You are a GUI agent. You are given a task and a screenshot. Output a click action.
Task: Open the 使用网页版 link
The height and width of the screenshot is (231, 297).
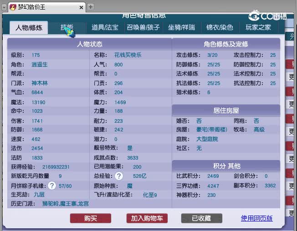pos(256,218)
